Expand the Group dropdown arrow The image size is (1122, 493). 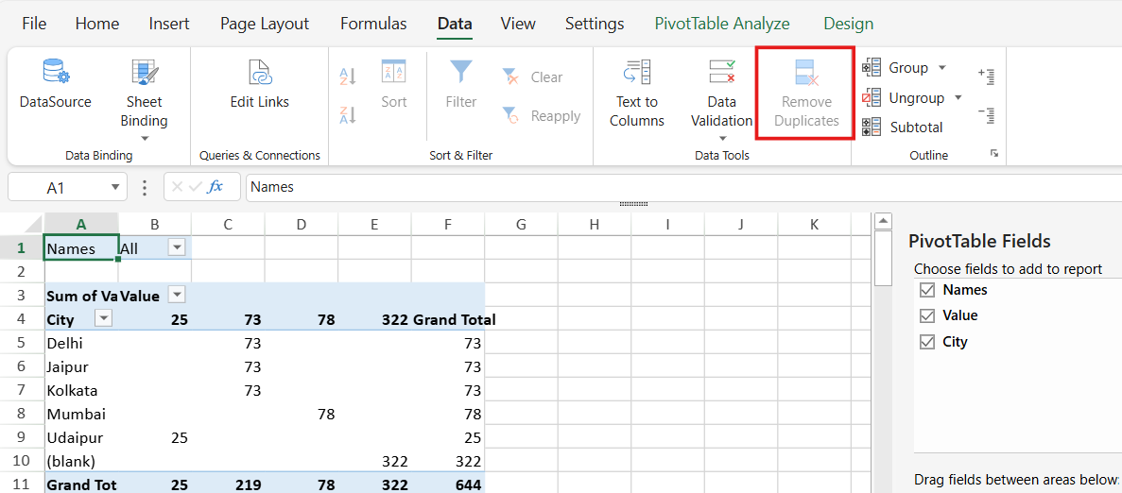941,68
